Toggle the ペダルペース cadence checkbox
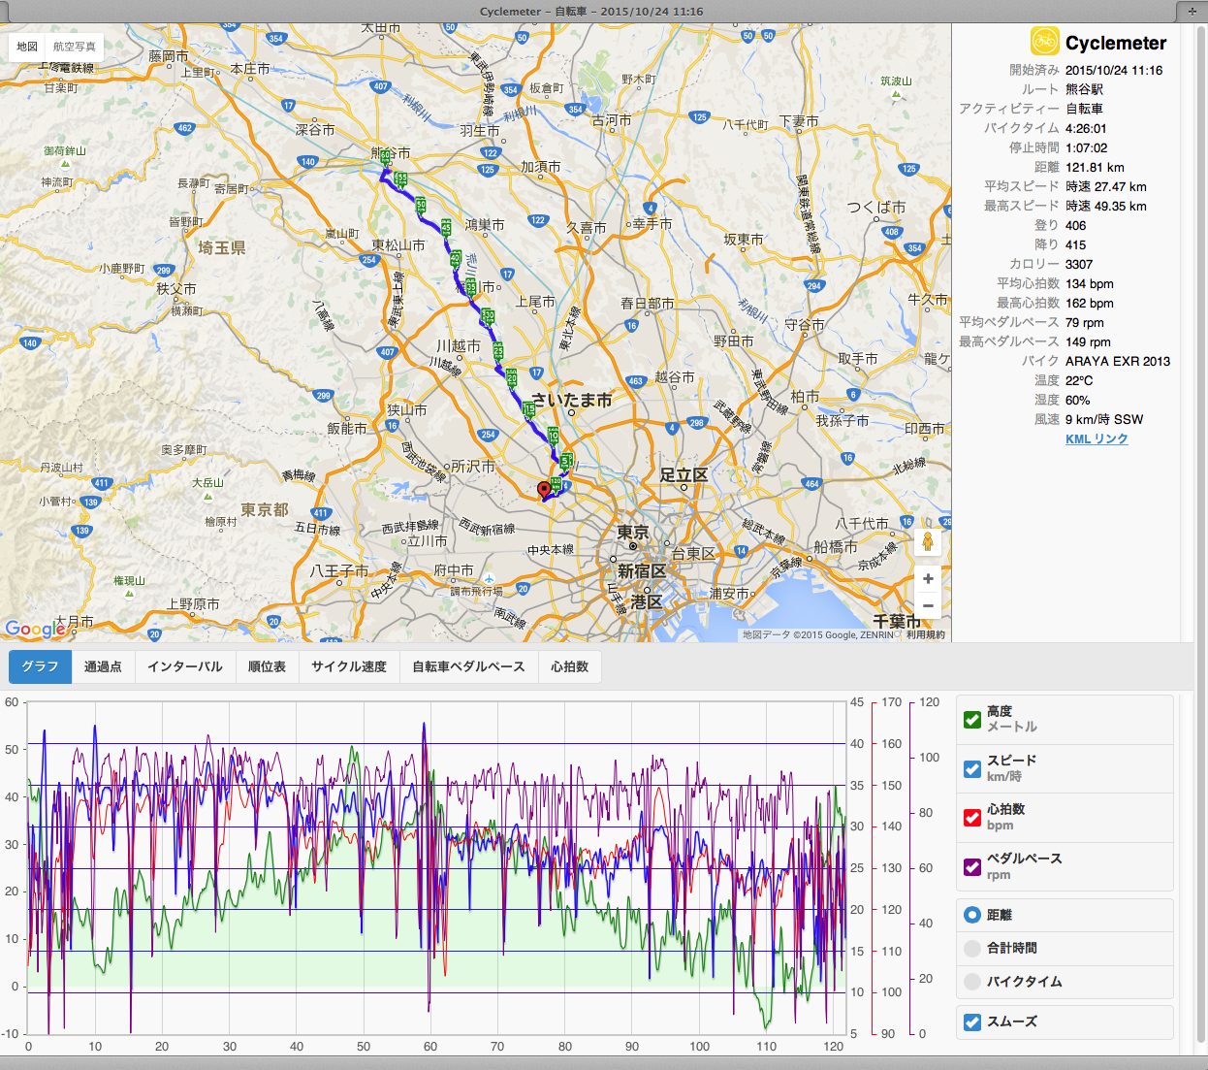The height and width of the screenshot is (1070, 1208). [972, 867]
